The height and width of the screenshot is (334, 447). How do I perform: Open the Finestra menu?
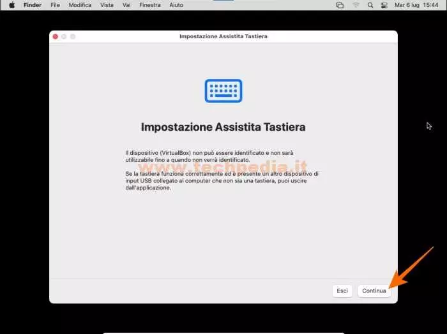pyautogui.click(x=150, y=5)
